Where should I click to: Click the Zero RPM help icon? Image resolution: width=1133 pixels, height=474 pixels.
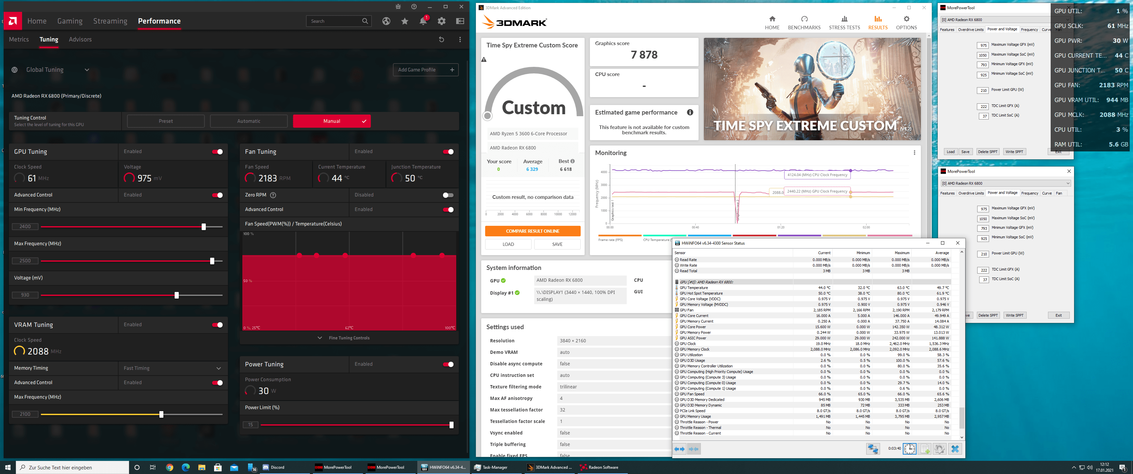click(273, 195)
